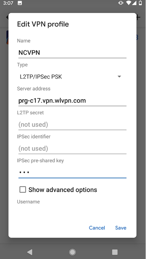Tap the clock showing 3:07
This screenshot has height=259, width=146.
pos(8,3)
